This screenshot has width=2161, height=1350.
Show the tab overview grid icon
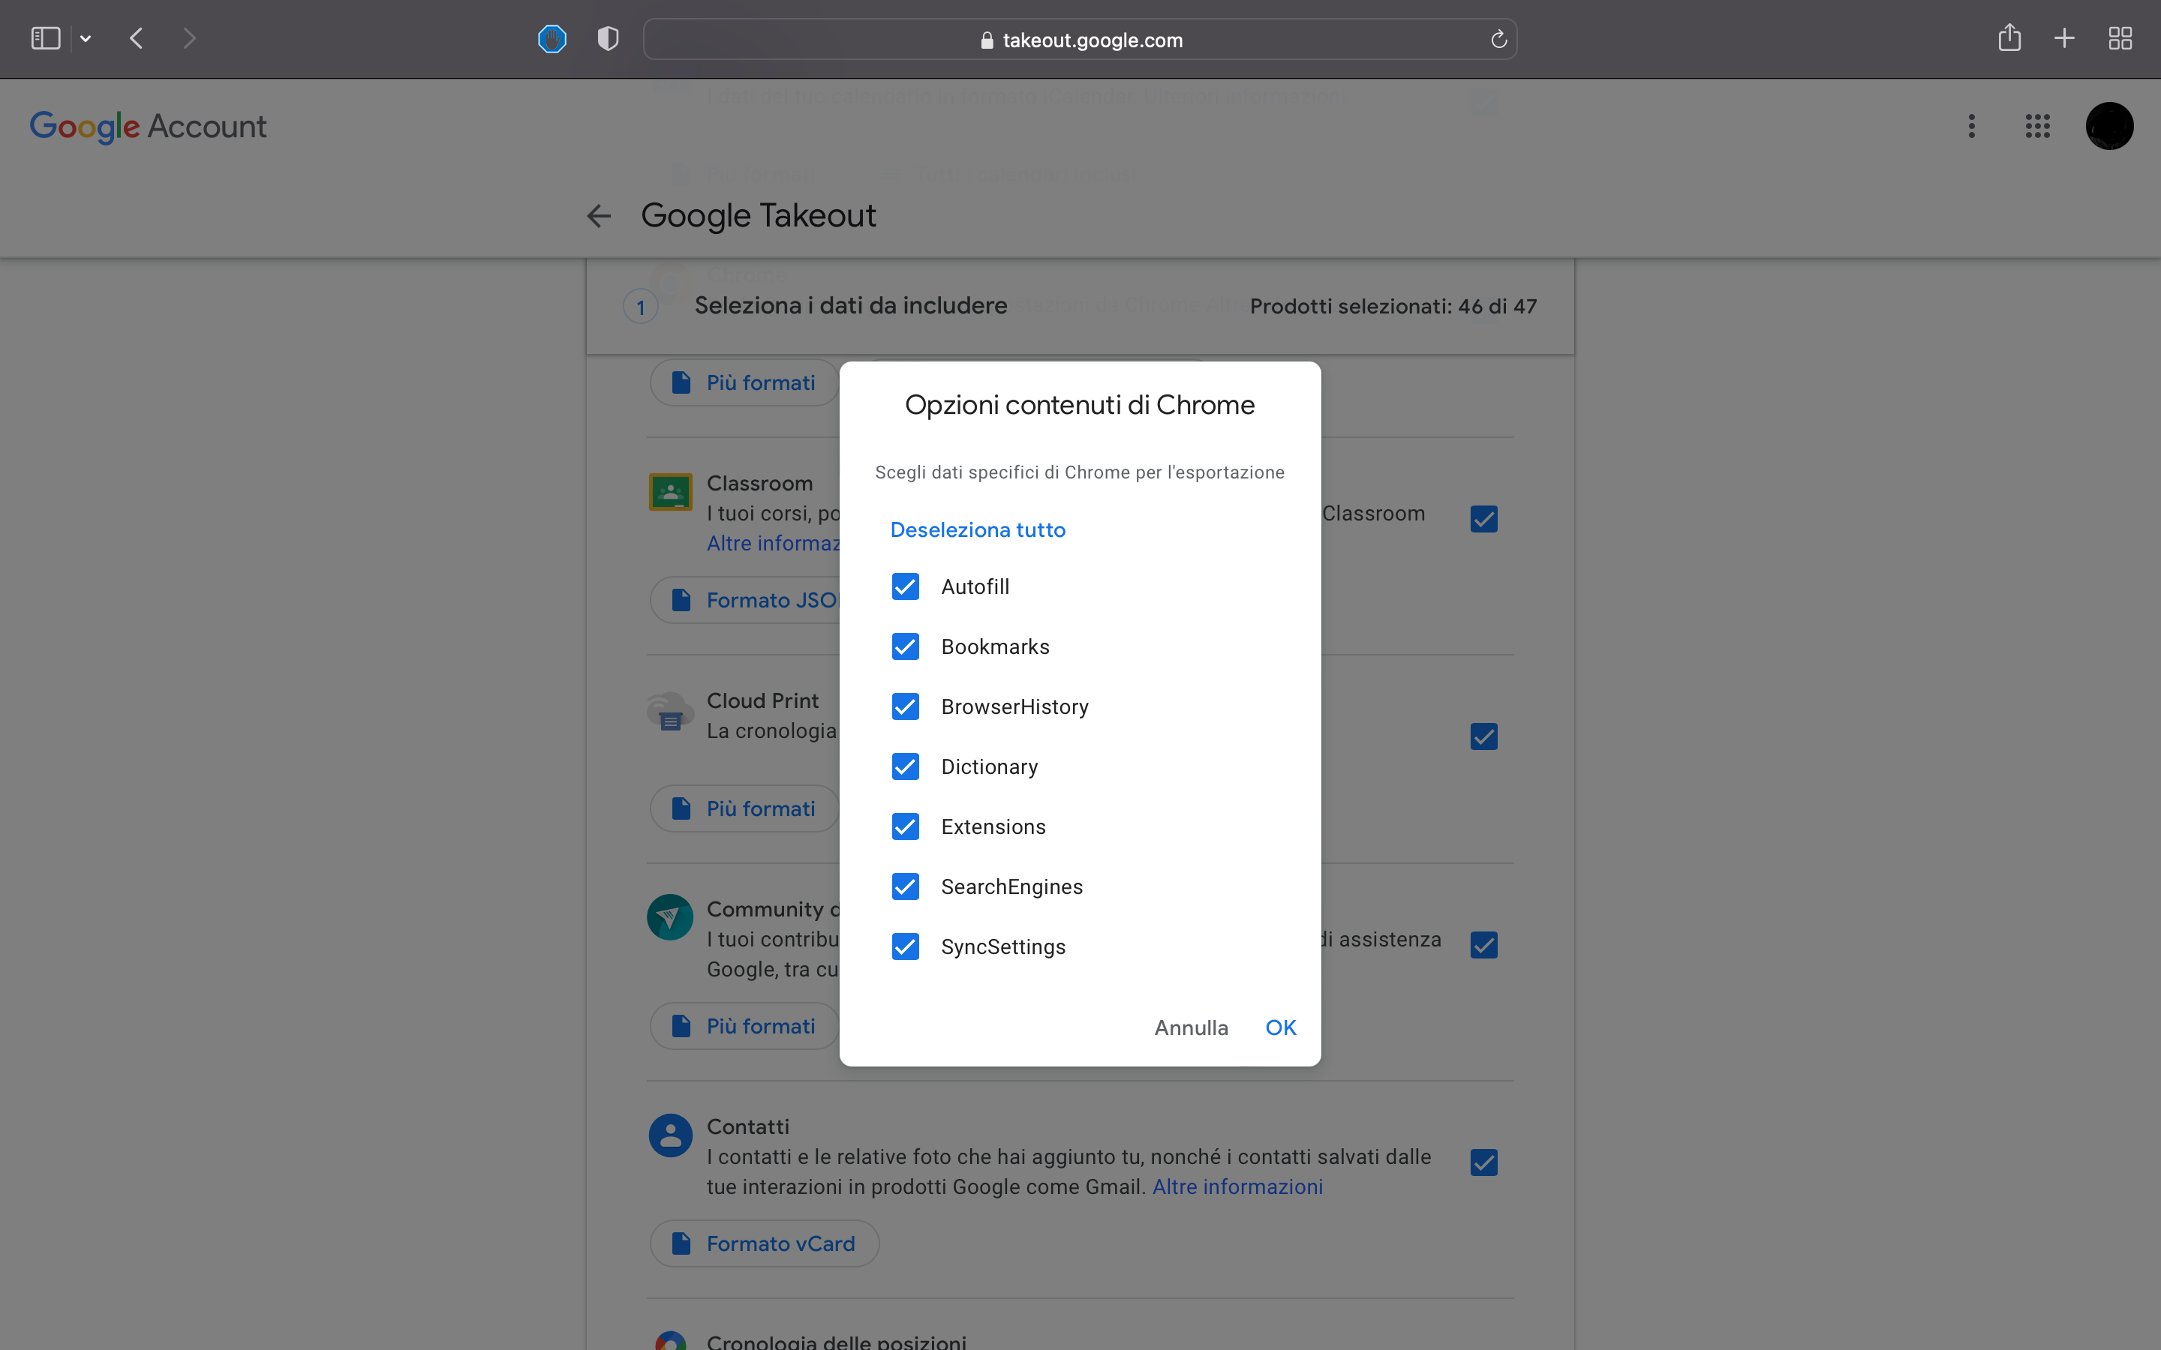tap(2120, 38)
